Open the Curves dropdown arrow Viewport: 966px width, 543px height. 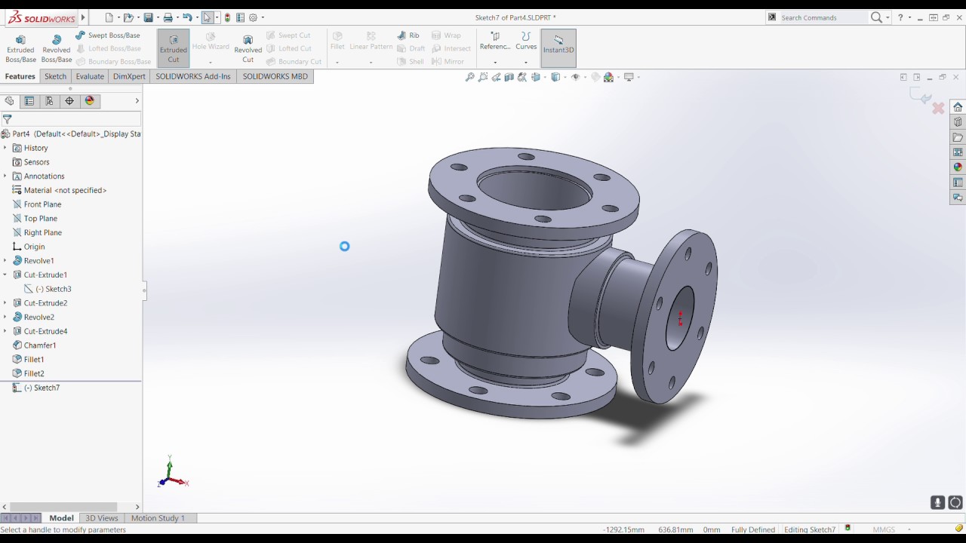tap(526, 62)
